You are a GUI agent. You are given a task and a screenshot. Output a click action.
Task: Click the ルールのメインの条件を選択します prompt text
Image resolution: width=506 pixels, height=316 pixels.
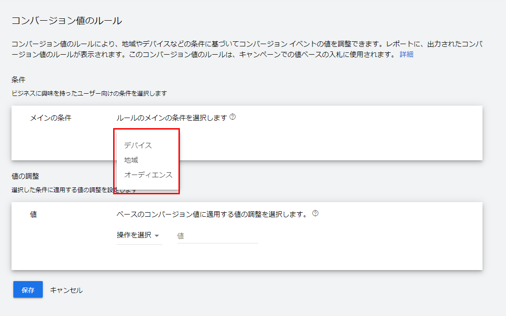pyautogui.click(x=172, y=118)
